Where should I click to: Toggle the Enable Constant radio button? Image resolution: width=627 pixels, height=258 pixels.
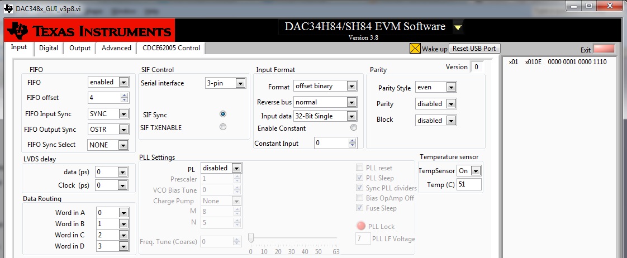coord(354,127)
